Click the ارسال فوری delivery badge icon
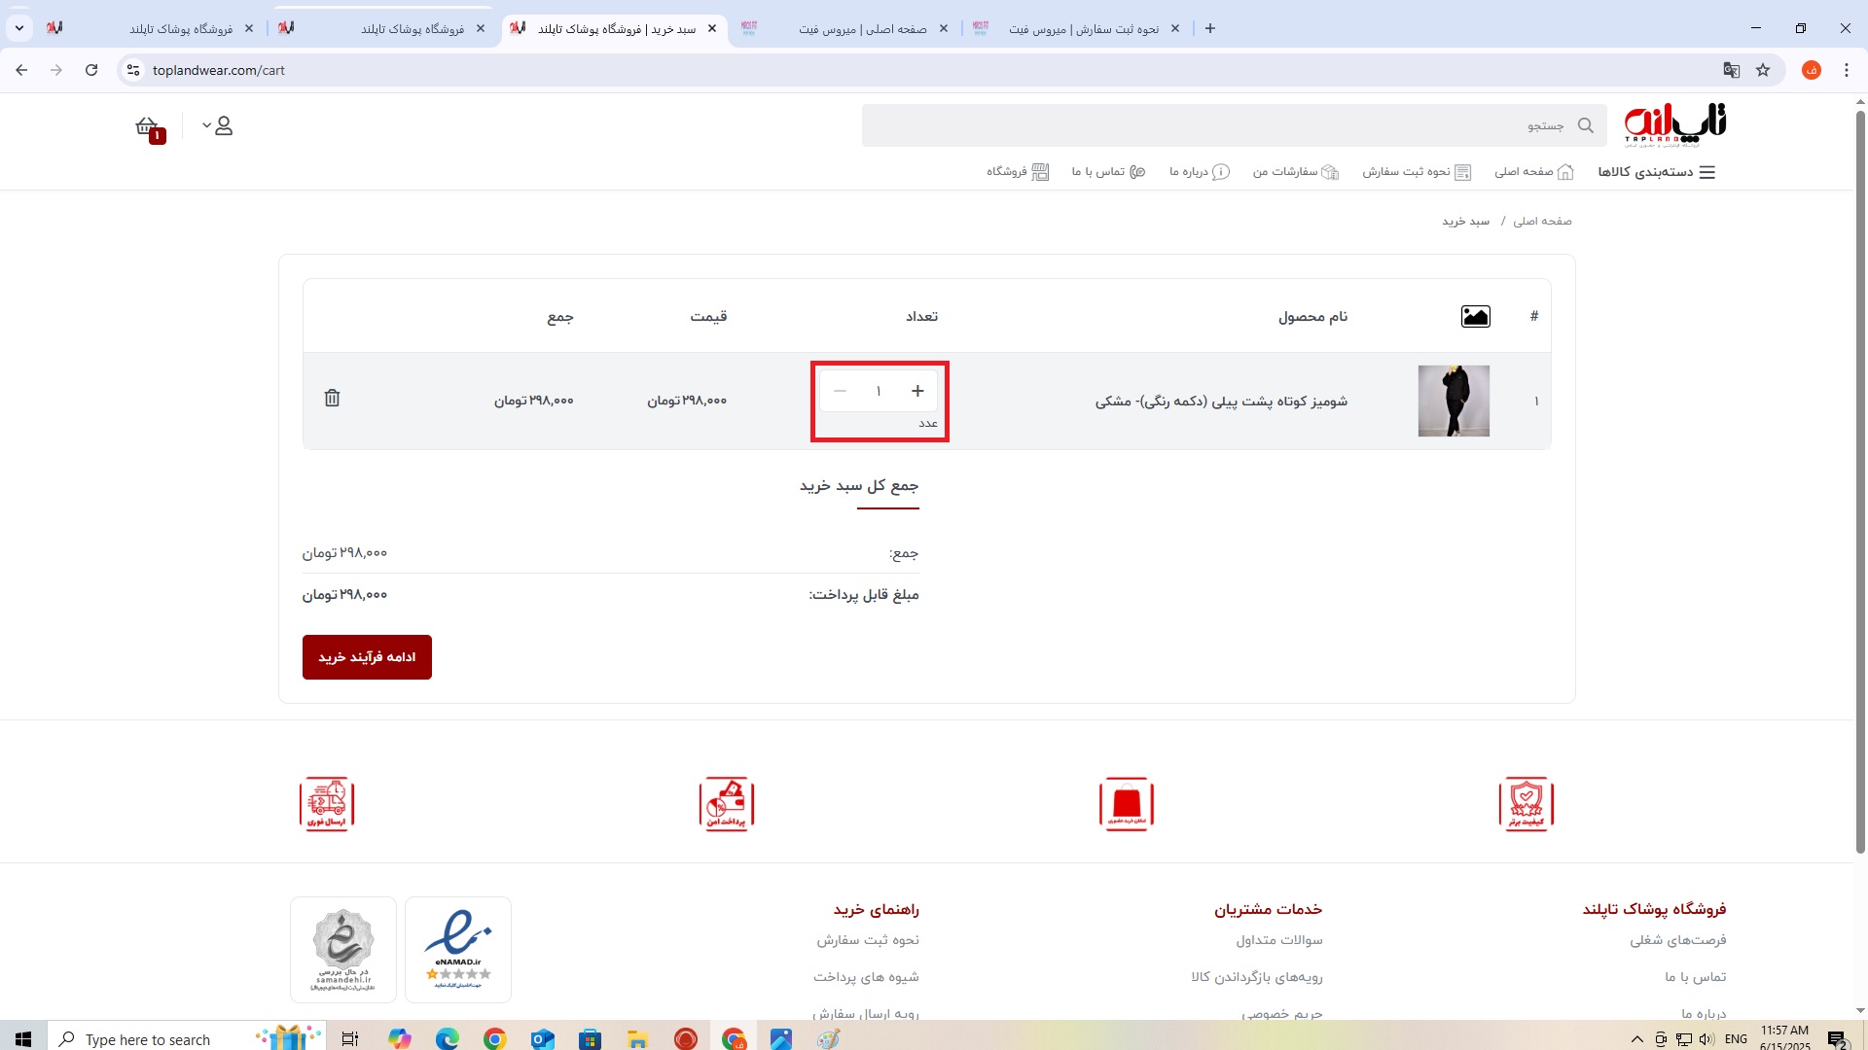The height and width of the screenshot is (1050, 1868). pos(327,804)
